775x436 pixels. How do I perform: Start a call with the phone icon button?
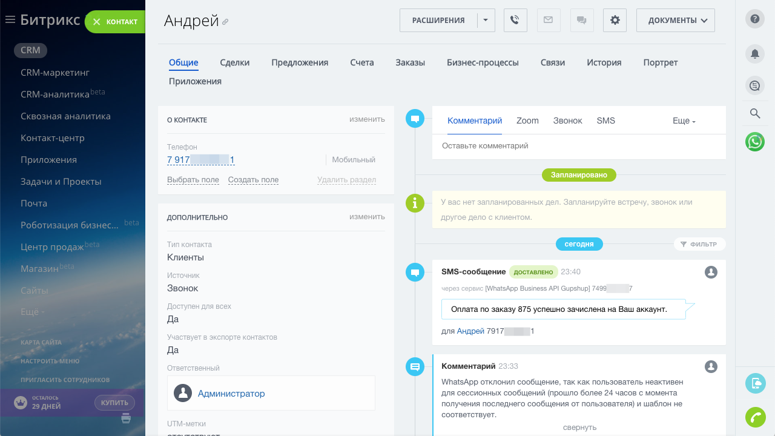tap(515, 20)
